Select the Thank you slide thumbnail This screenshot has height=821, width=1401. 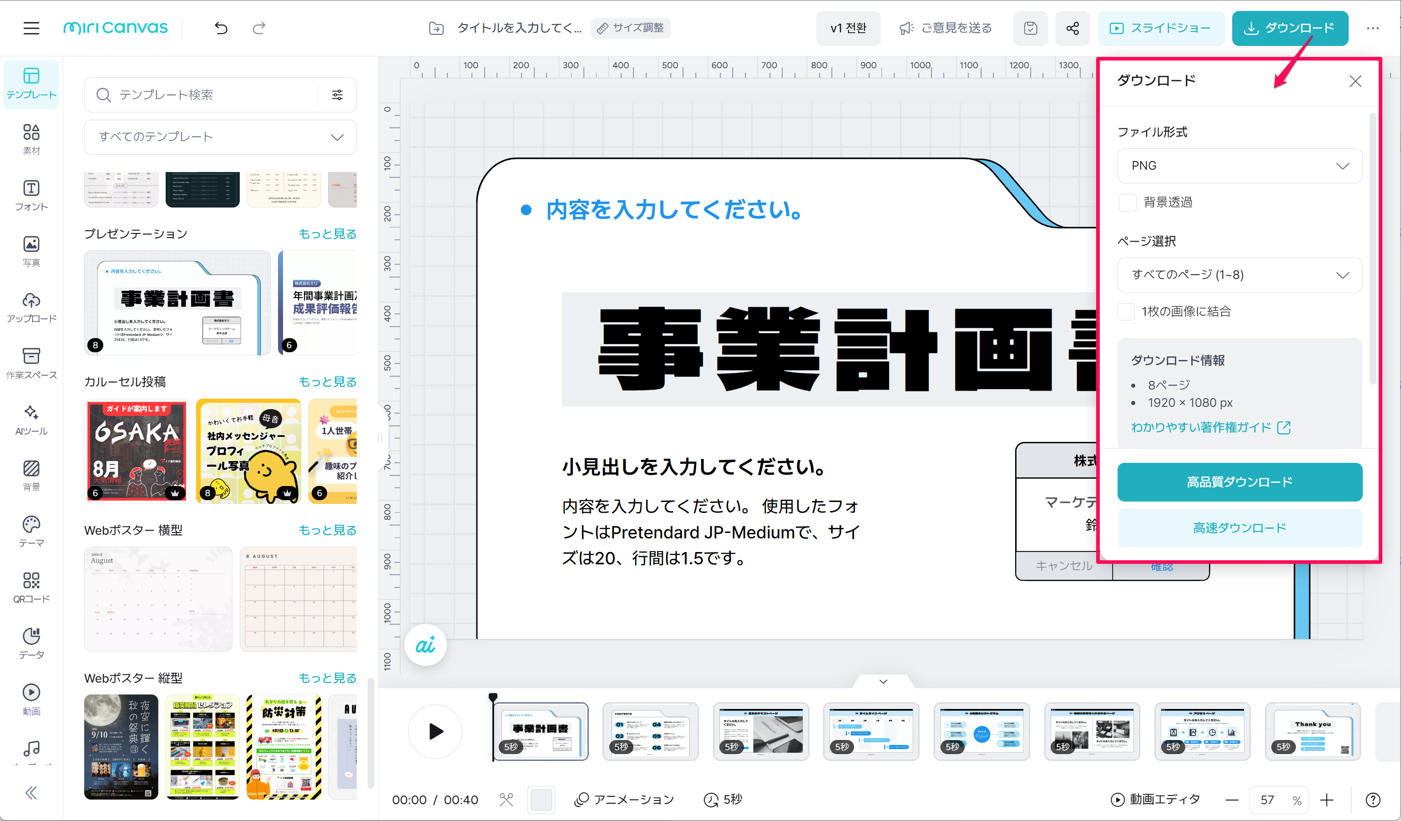pos(1312,731)
